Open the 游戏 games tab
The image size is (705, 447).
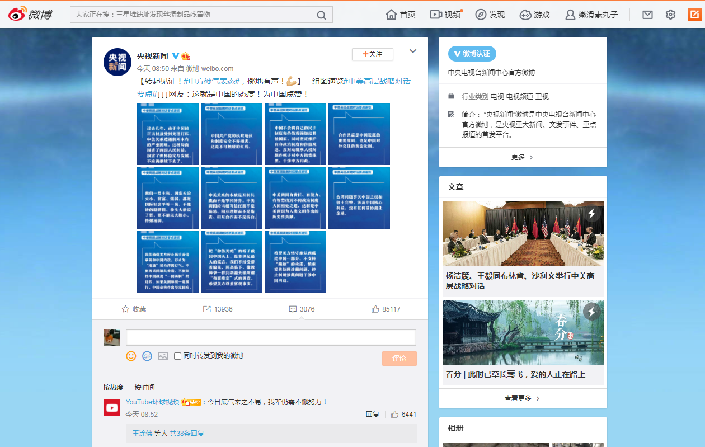(x=534, y=15)
